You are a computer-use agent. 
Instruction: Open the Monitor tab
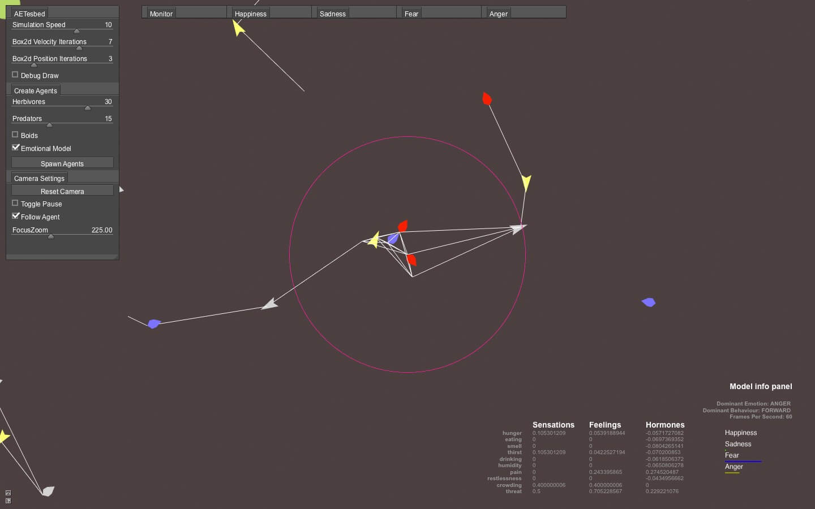pyautogui.click(x=161, y=14)
